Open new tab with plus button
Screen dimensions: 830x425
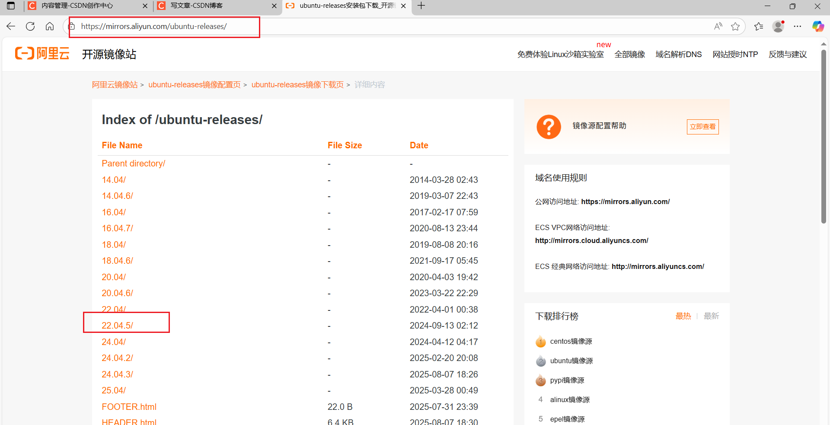(421, 6)
